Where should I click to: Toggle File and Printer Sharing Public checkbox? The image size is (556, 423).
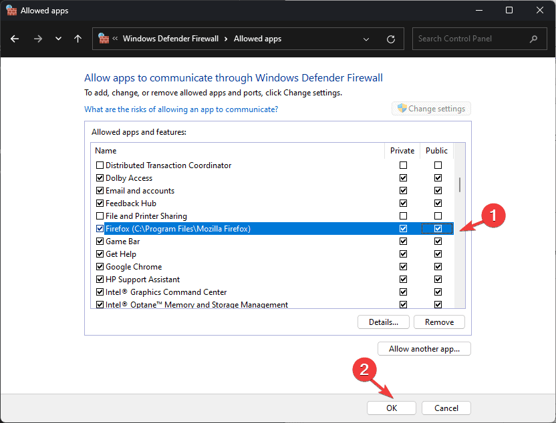(438, 216)
